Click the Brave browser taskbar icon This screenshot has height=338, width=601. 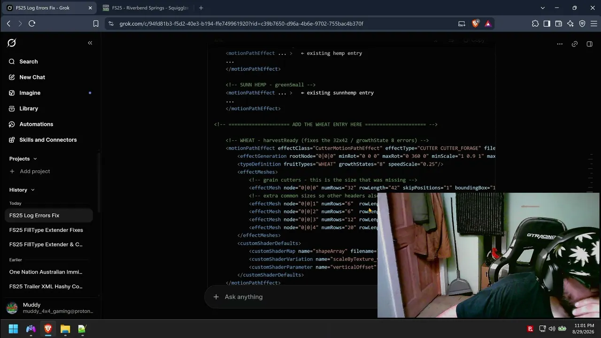click(x=48, y=329)
